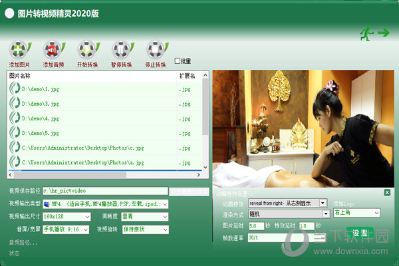
Task: Close the animation effects settings panel
Action: tap(387, 192)
